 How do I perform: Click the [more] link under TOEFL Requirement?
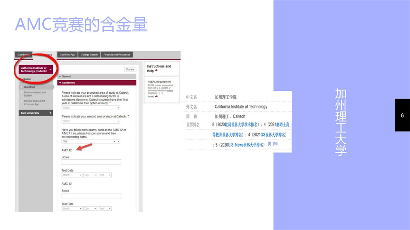[x=150, y=97]
